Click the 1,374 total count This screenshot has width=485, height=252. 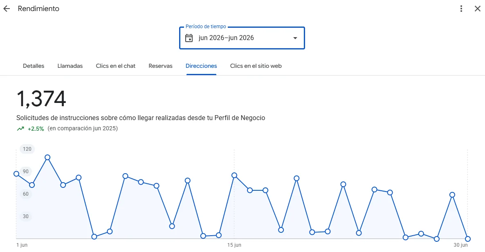coord(41,99)
